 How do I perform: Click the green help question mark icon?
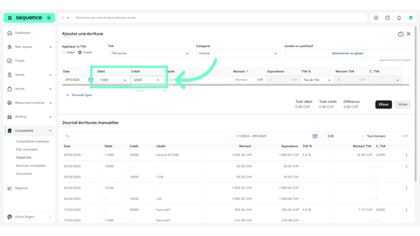pos(411,18)
